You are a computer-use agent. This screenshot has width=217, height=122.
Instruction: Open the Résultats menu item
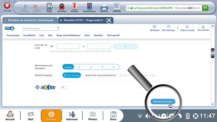pos(98,35)
